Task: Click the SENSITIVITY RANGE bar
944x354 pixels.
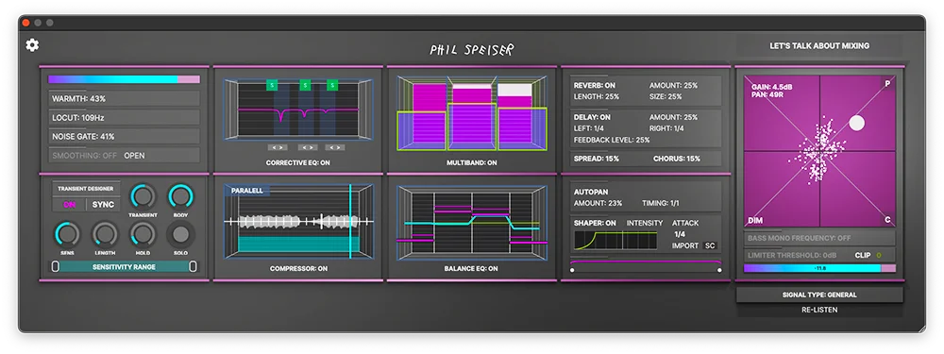Action: tap(124, 267)
